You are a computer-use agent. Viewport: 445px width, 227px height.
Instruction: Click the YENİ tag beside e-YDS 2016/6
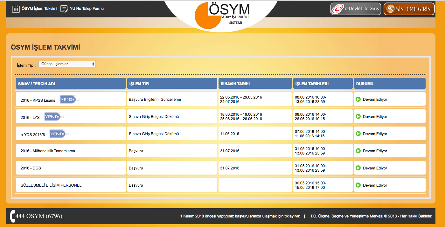(x=58, y=134)
